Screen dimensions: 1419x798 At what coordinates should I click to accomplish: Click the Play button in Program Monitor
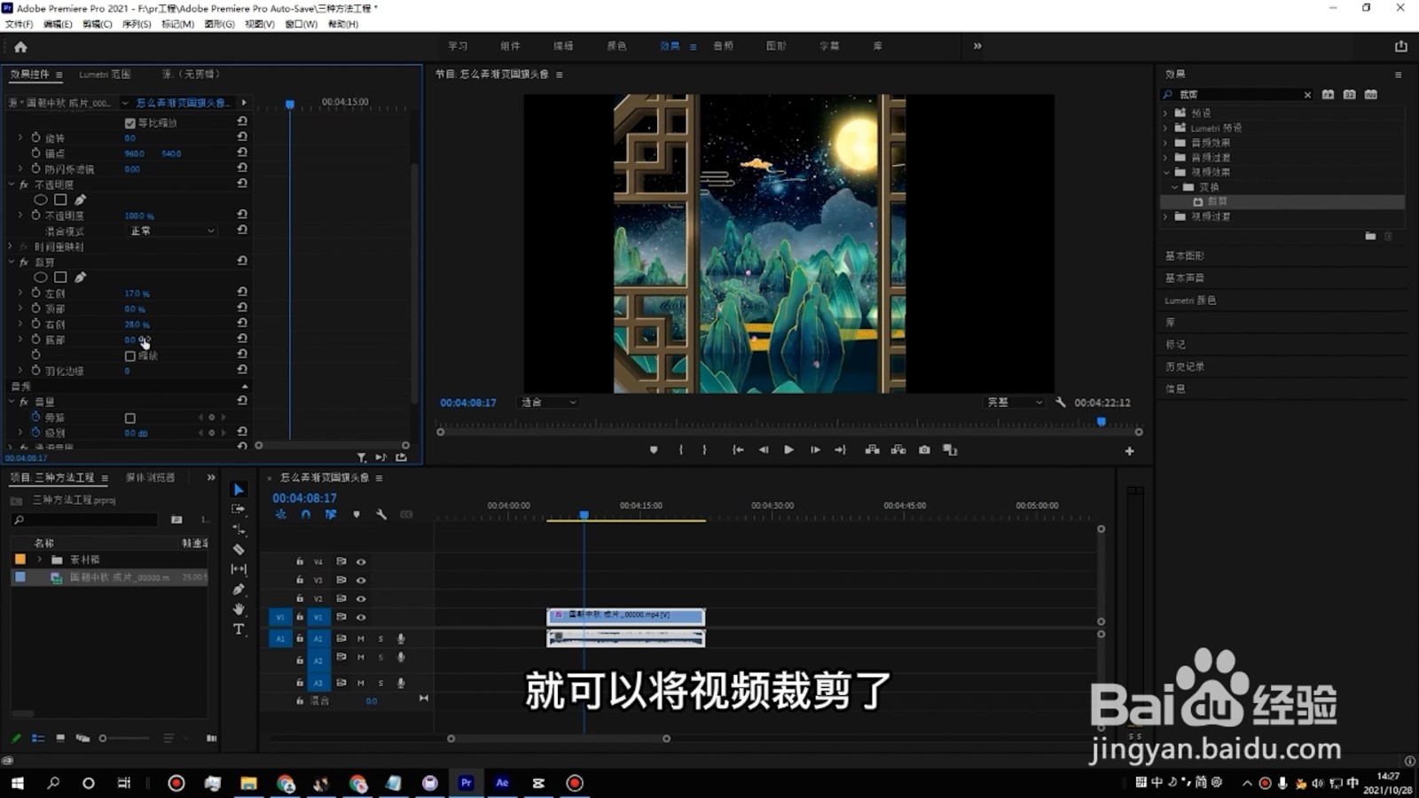click(x=788, y=450)
